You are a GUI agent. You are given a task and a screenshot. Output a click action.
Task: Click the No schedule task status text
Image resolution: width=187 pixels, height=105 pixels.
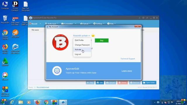(x=43, y=87)
